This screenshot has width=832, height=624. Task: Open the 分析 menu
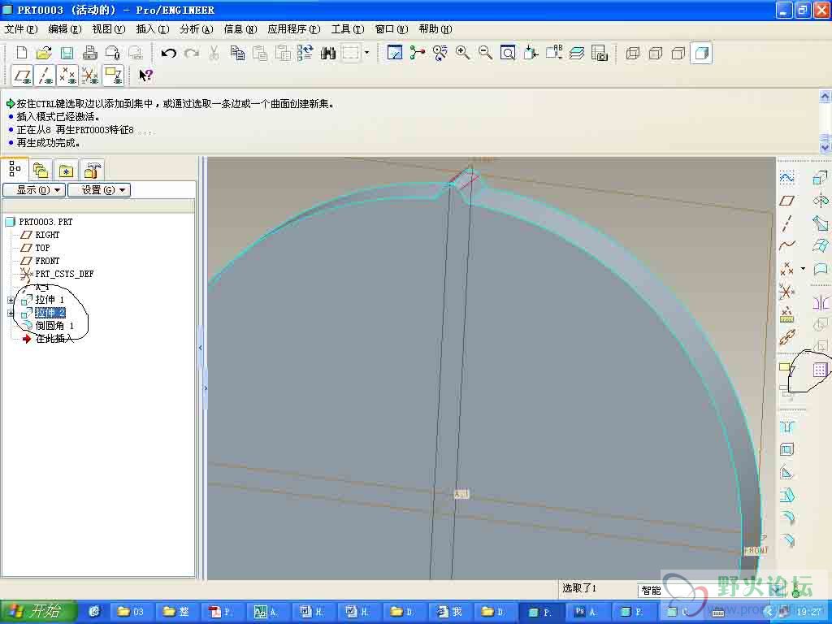coord(197,29)
